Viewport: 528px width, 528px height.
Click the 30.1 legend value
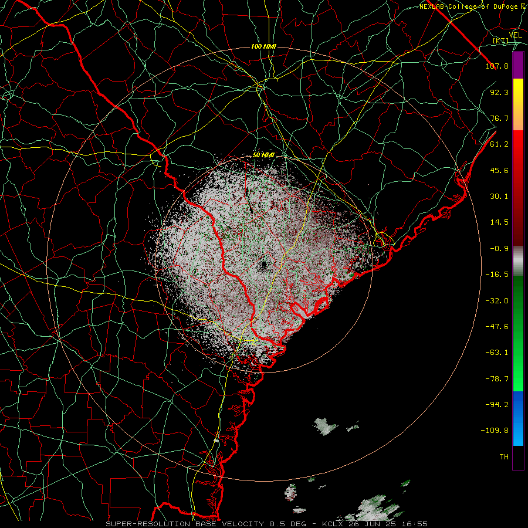point(499,197)
